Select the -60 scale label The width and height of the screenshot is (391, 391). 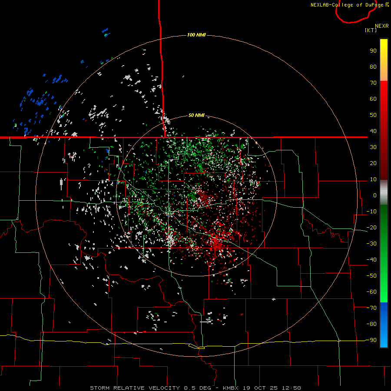click(x=371, y=292)
